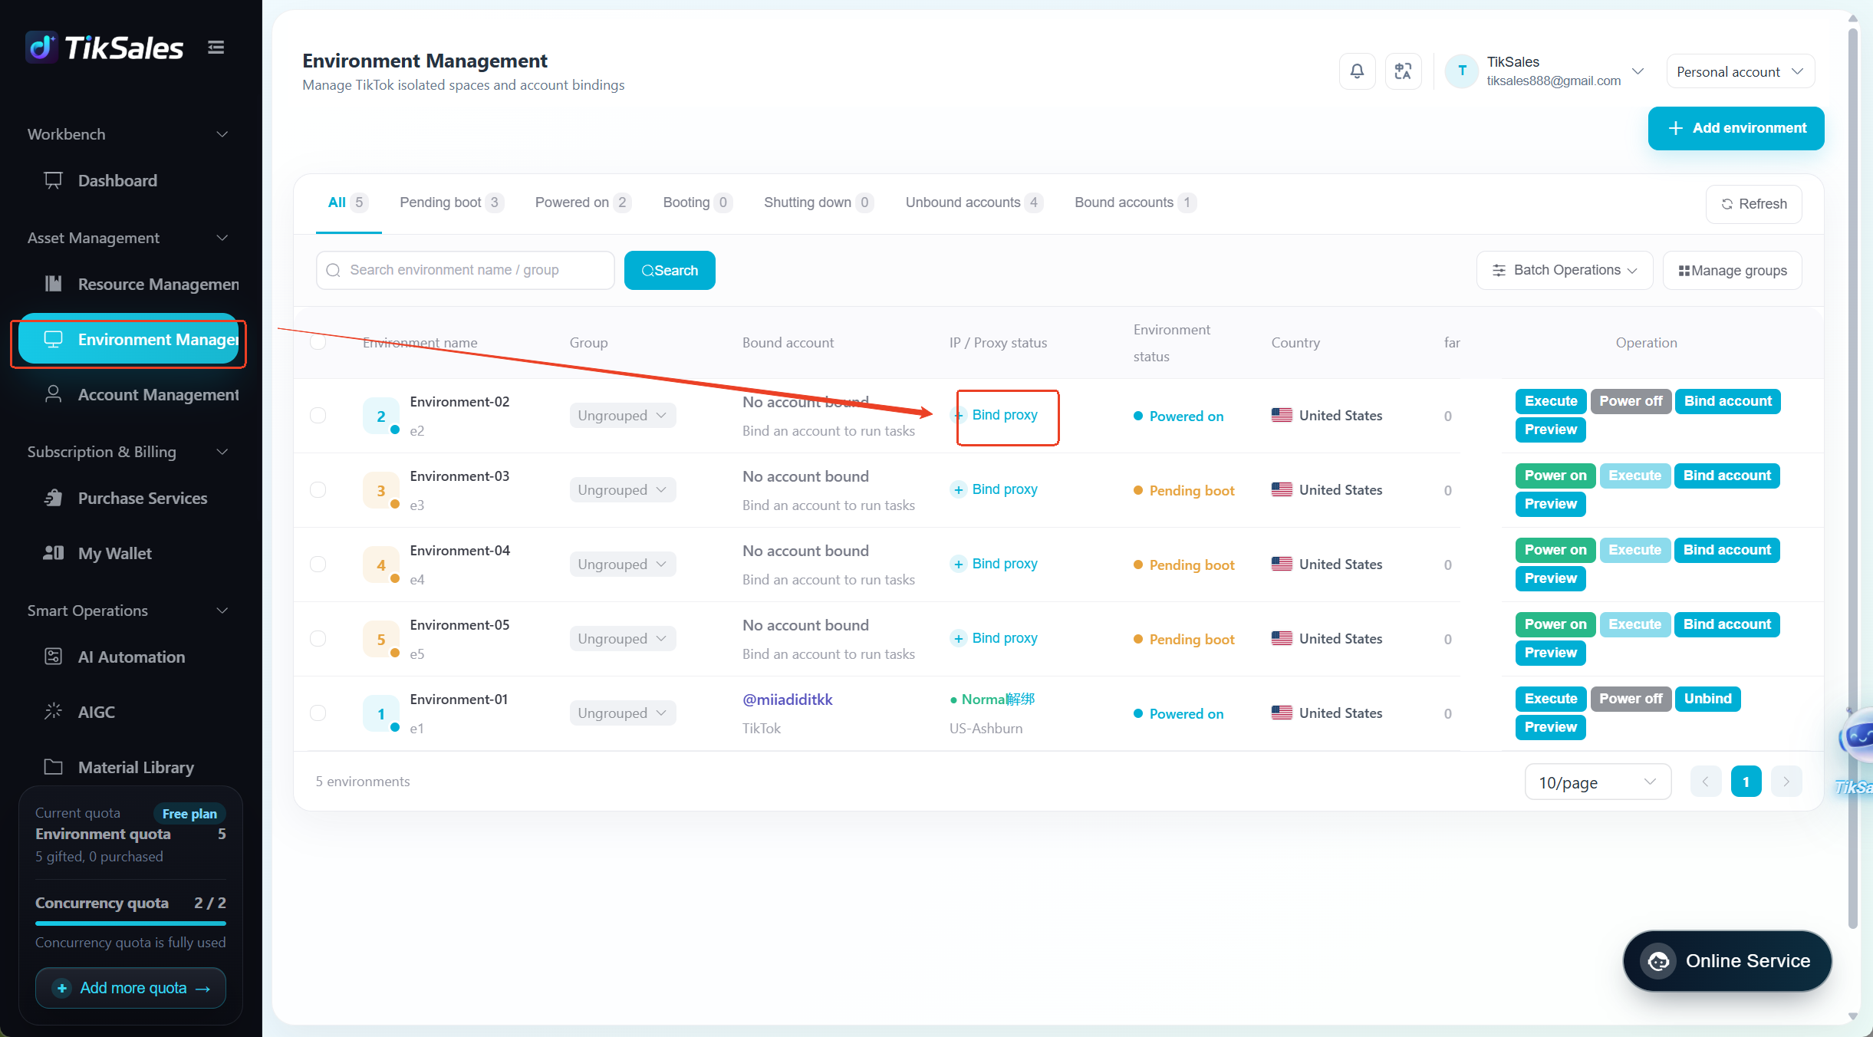The image size is (1873, 1037).
Task: Switch to the Pending boot tab
Action: point(451,202)
